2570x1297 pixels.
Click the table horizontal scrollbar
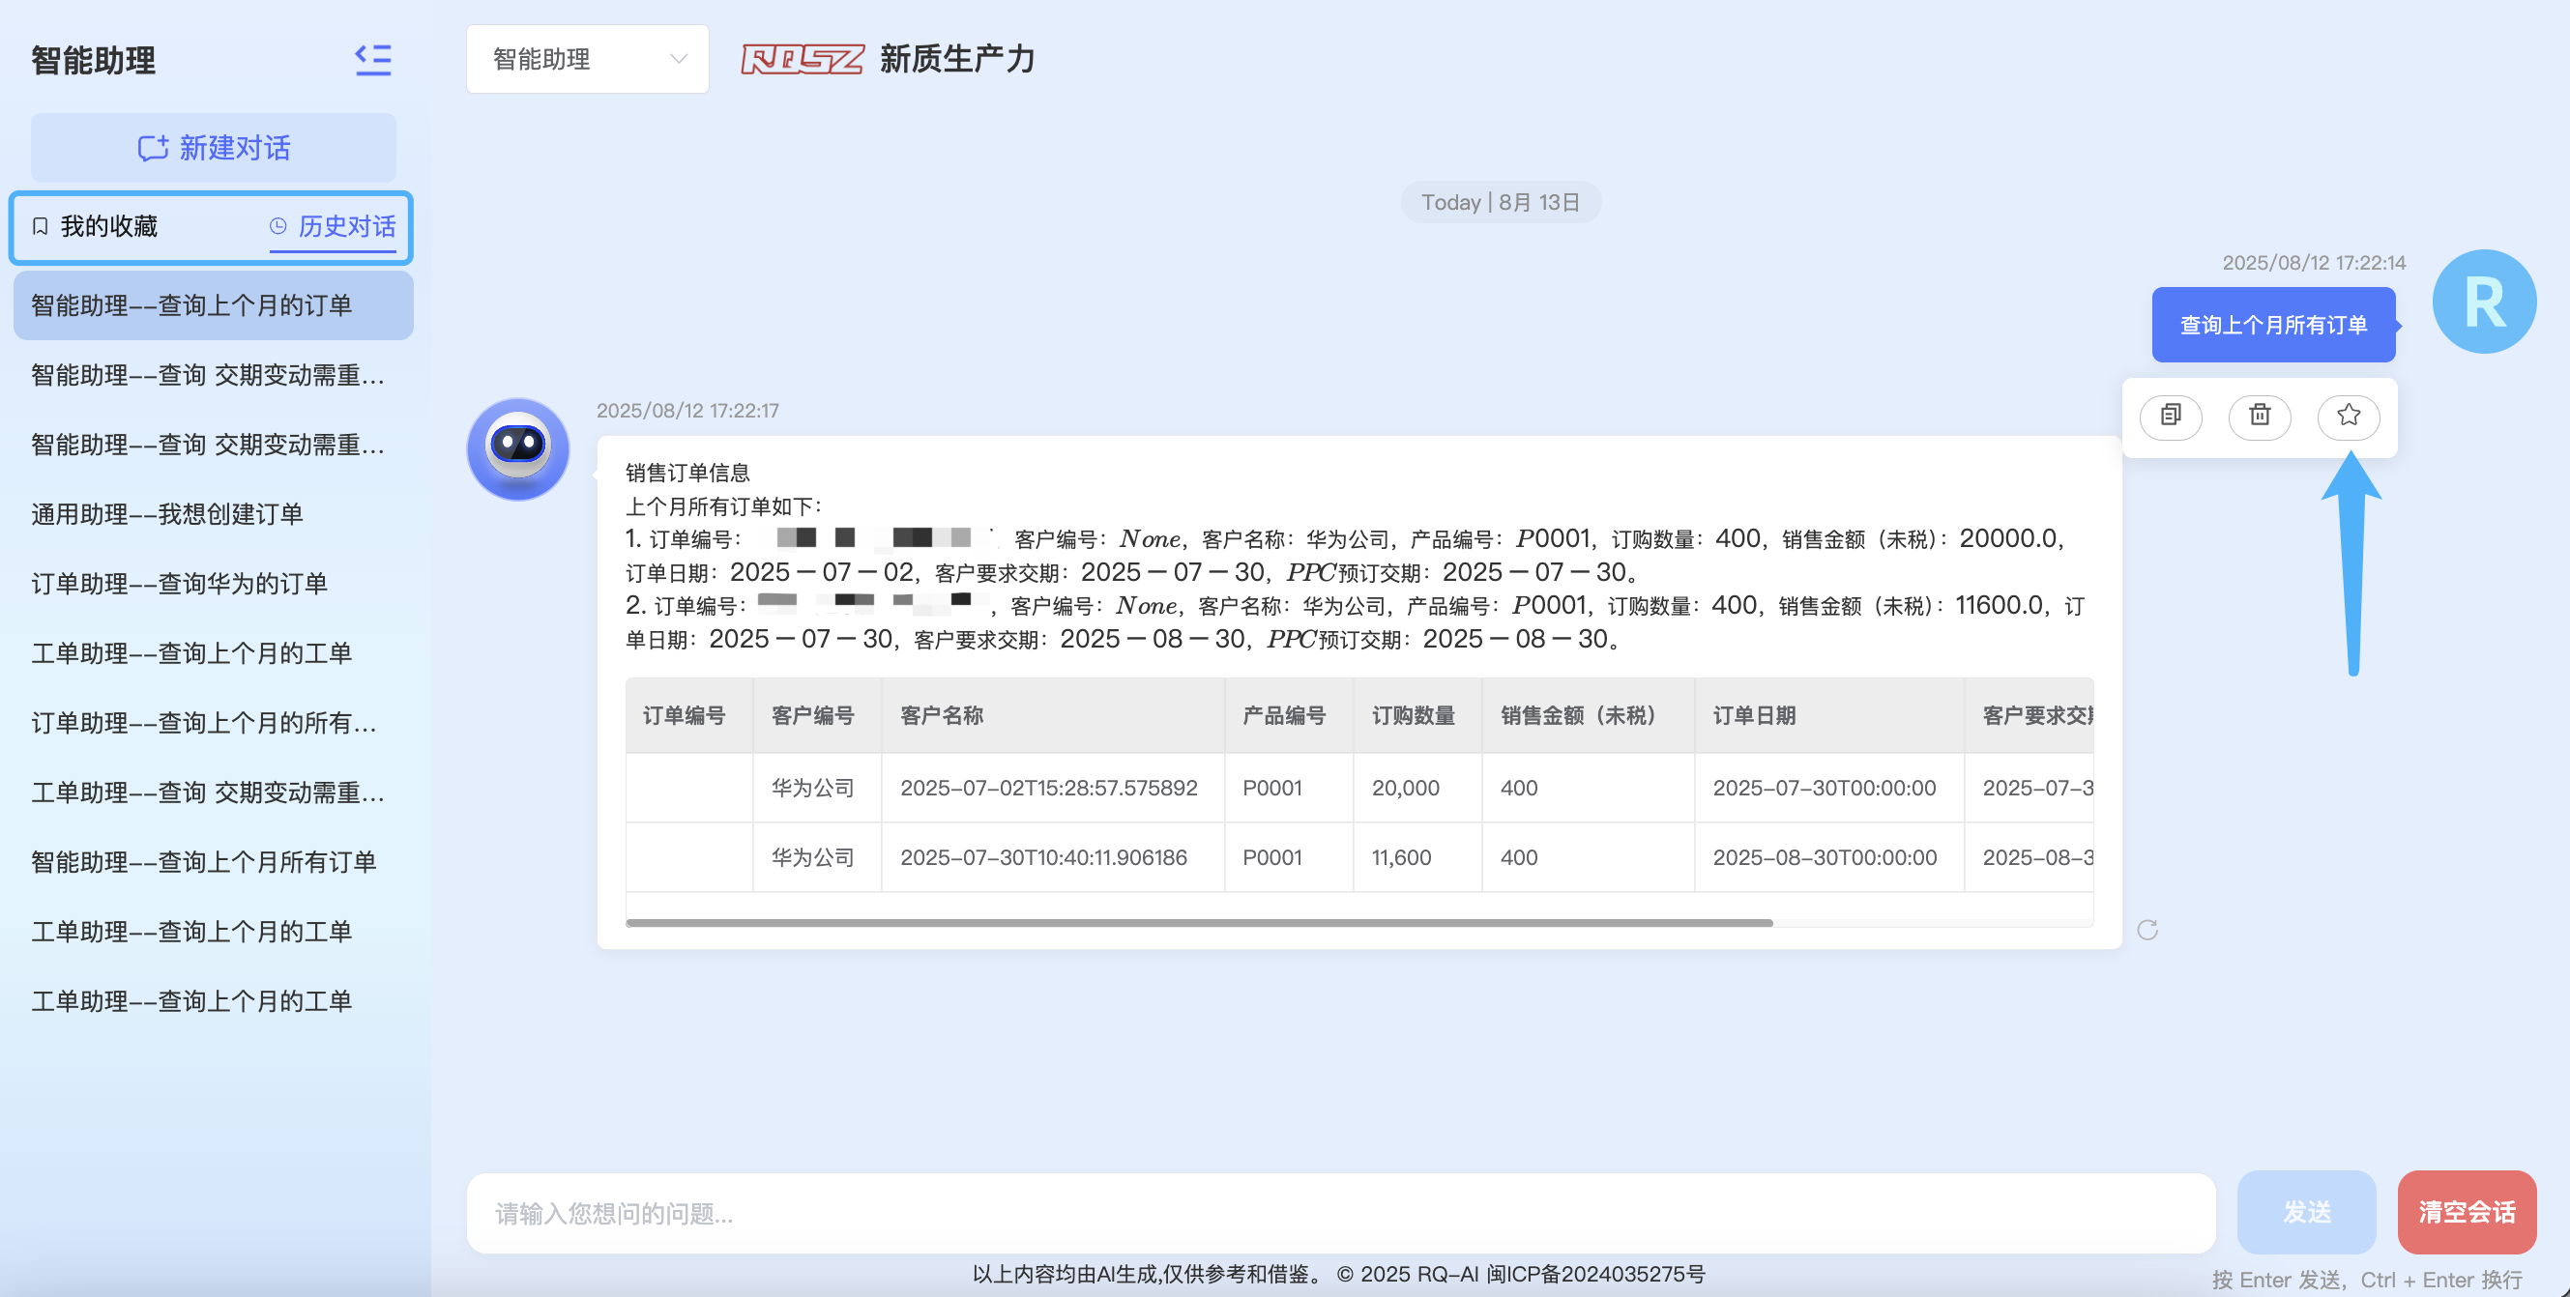point(1197,923)
